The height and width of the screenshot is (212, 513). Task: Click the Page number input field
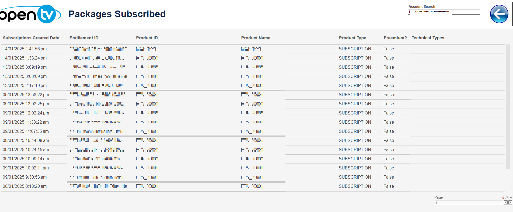469,203
